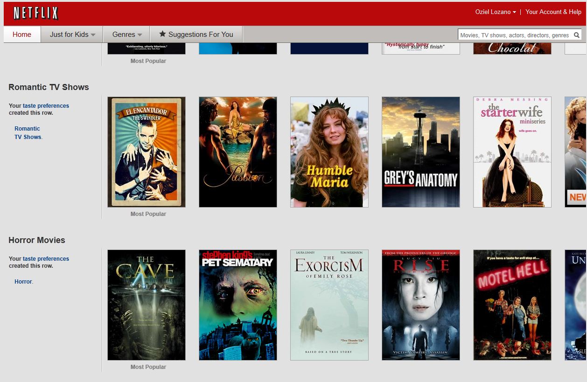Open The Exorcism of Emily Rose poster
Screen dimensions: 587x382
pos(329,305)
